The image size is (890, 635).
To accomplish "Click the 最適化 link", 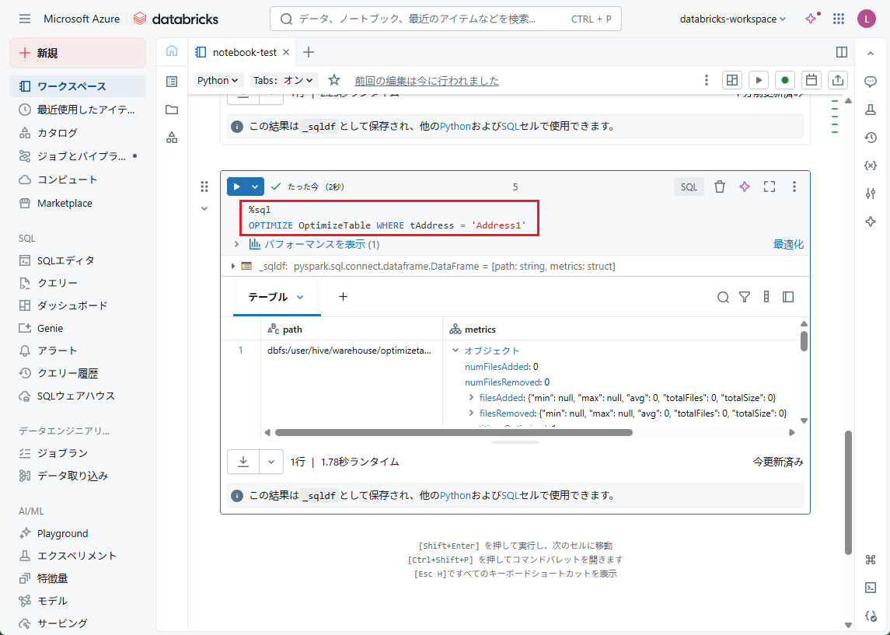I will pos(788,244).
